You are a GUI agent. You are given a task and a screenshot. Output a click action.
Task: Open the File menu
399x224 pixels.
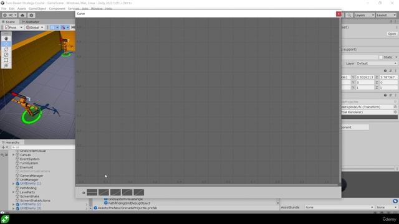tap(4, 9)
